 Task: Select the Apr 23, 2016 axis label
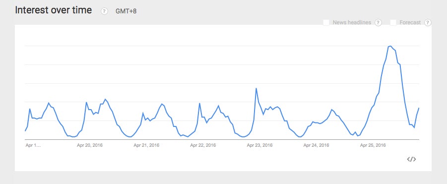(259, 145)
